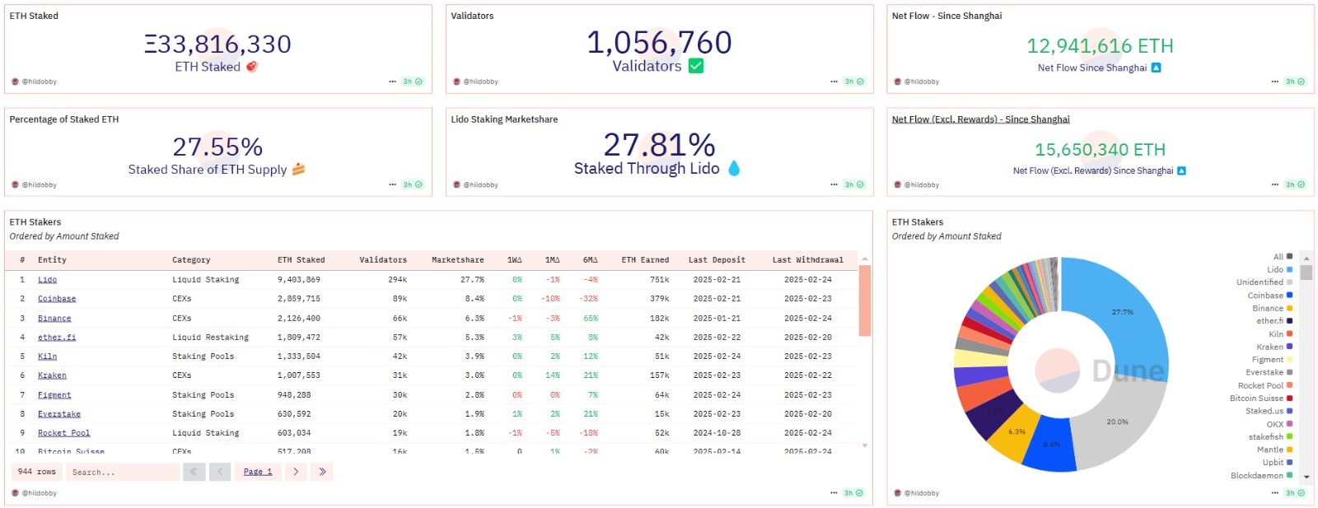This screenshot has width=1318, height=508.
Task: Open the Coinbase entity link in table
Action: coord(57,299)
